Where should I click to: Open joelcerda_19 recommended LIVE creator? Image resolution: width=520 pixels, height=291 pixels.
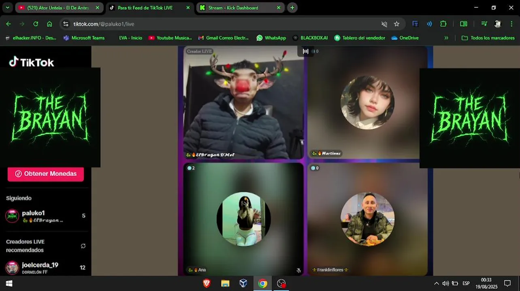coord(45,268)
